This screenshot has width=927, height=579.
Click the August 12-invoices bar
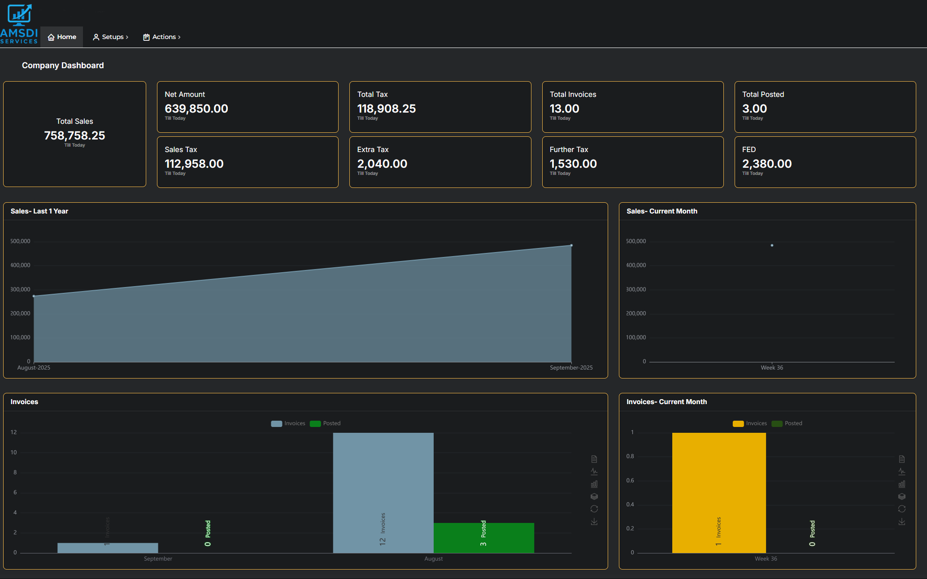pos(383,492)
